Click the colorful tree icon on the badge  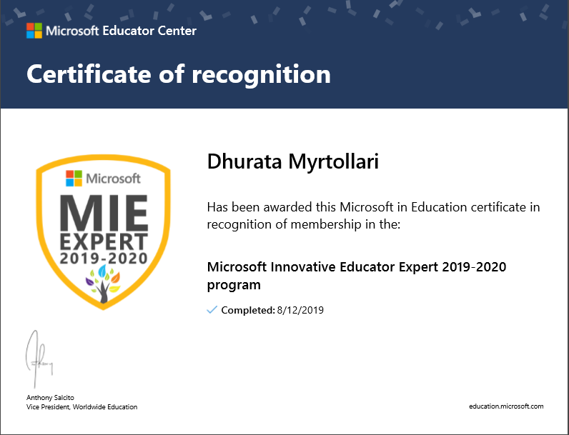tap(103, 284)
